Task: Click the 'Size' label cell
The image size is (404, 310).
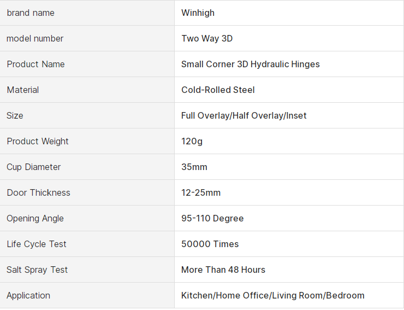Action: 15,115
